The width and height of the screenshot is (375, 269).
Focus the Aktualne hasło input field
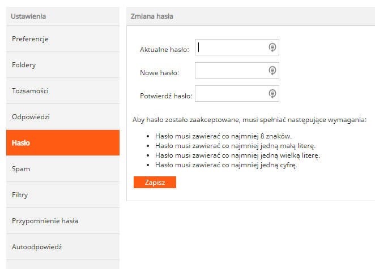point(237,47)
